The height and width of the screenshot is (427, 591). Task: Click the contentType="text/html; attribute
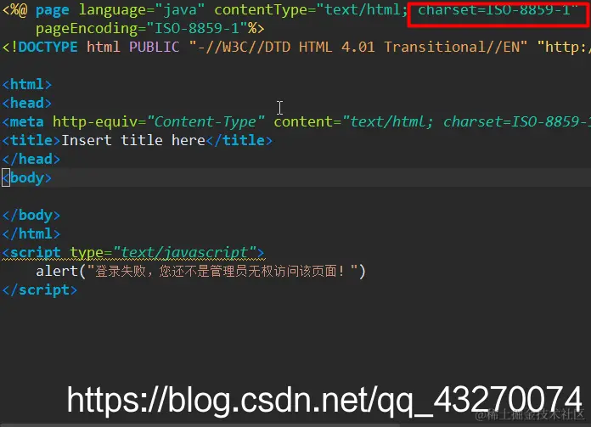point(312,10)
